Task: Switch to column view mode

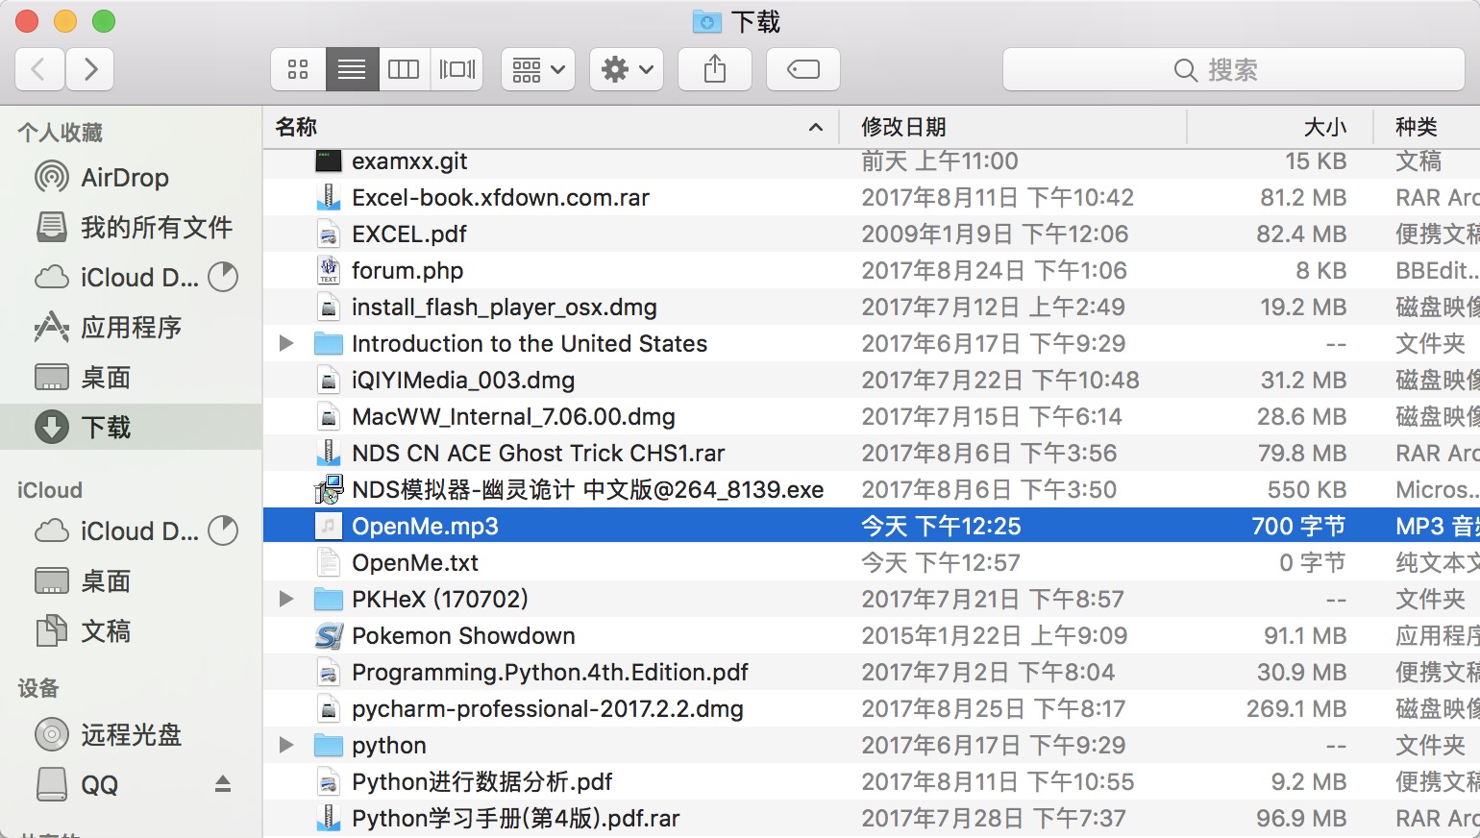Action: point(404,69)
